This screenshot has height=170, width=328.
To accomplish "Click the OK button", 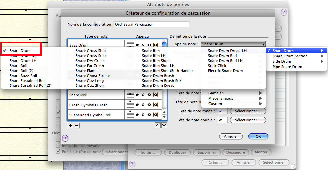I will [258, 136].
